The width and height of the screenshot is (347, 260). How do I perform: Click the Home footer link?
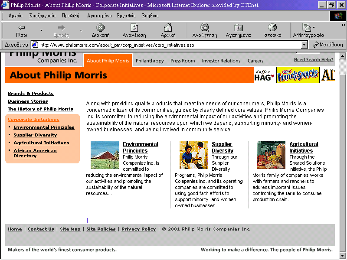[15, 229]
